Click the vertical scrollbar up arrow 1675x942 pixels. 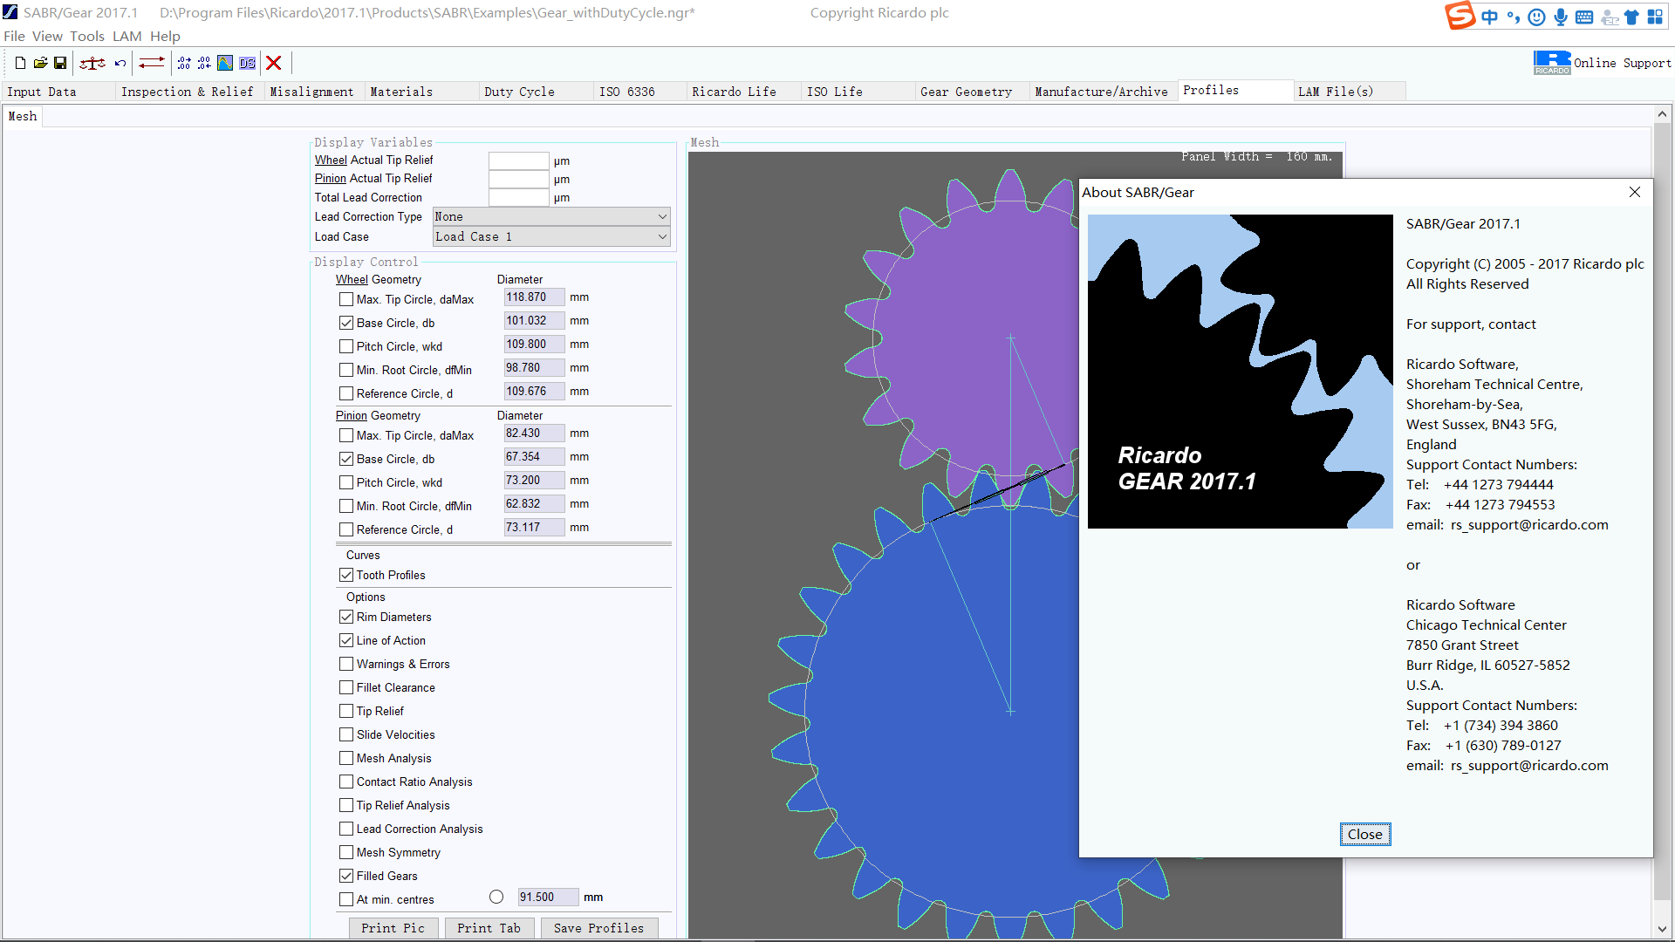(1663, 114)
